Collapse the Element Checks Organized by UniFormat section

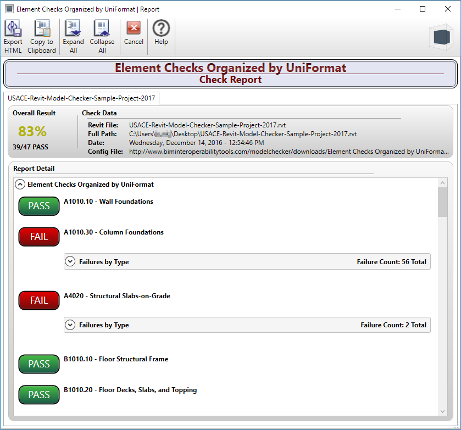pyautogui.click(x=20, y=184)
